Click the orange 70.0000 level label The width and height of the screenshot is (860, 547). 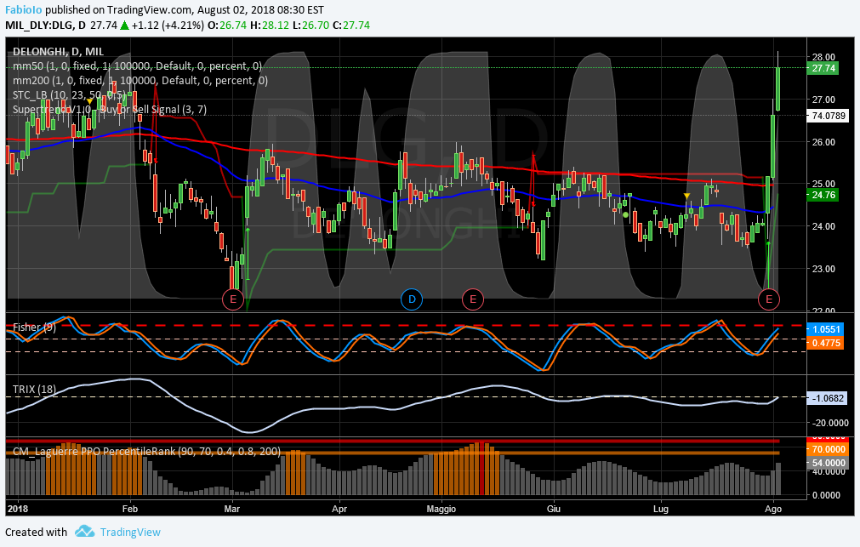coord(829,449)
